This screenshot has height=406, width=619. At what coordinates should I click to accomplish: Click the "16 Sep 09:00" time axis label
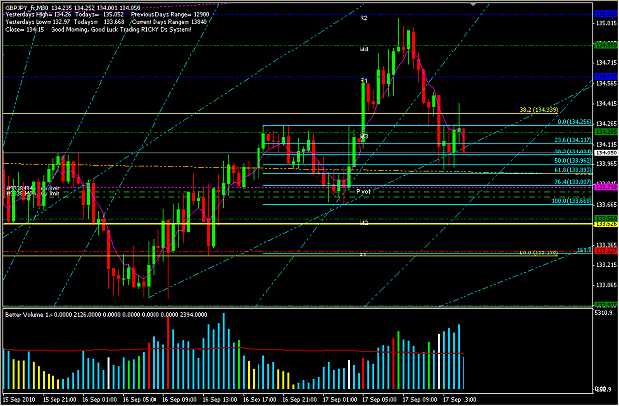[179, 399]
